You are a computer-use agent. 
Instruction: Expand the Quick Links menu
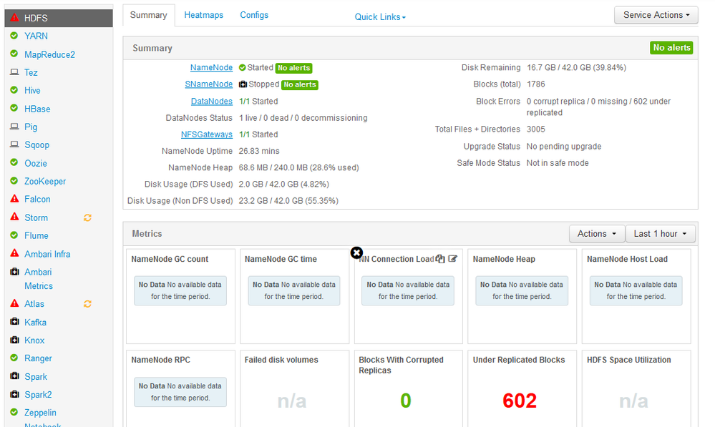coord(380,17)
